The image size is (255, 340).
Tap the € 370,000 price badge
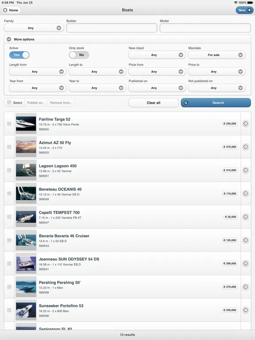click(x=230, y=287)
